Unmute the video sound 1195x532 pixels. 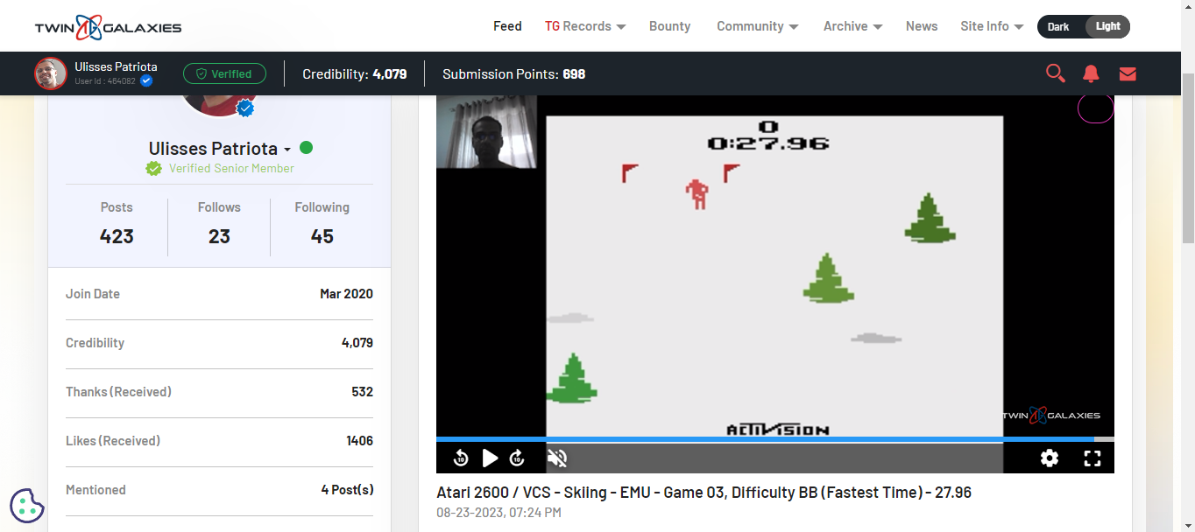click(x=557, y=458)
